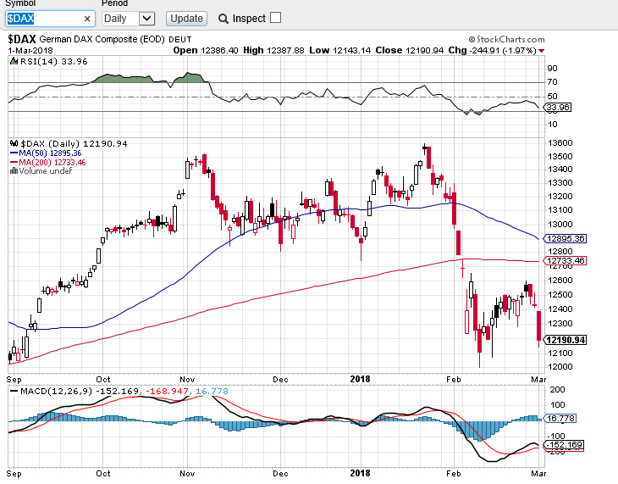Click the MACD(12,26,9) legend label
This screenshot has width=618, height=484.
tap(56, 392)
